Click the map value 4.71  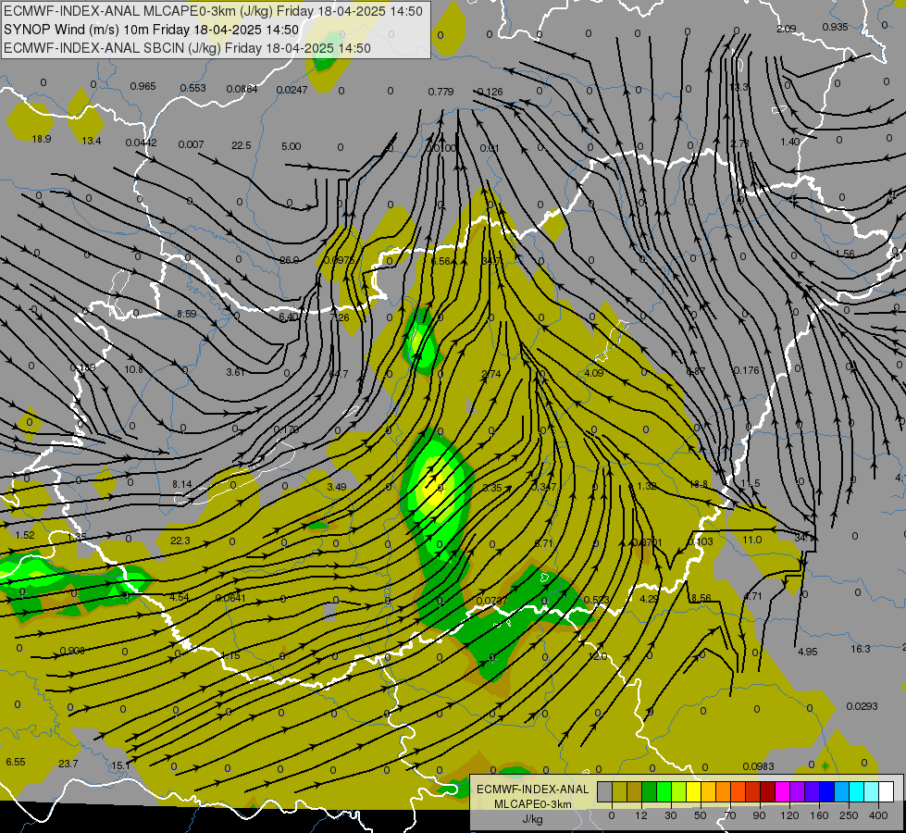coord(753,596)
